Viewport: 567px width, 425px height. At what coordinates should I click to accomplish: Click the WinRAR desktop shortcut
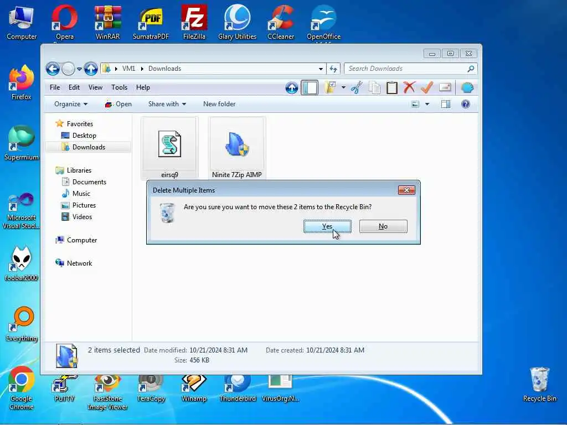[x=108, y=22]
